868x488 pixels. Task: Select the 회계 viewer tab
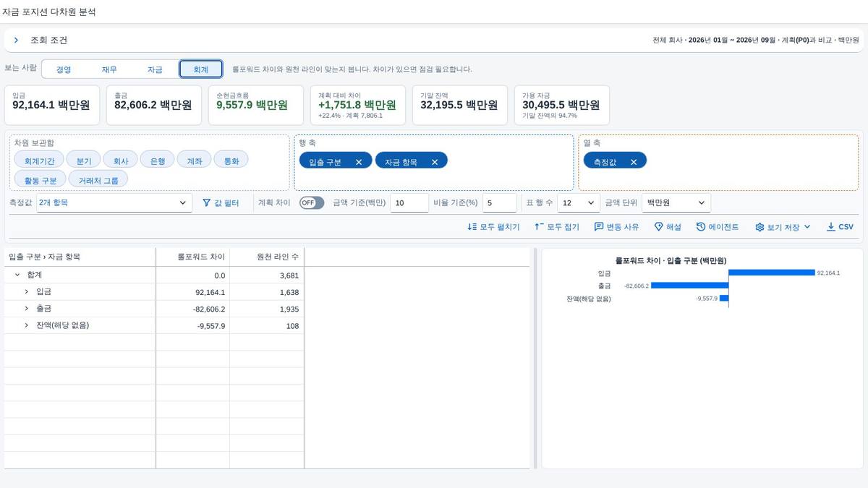coord(200,69)
